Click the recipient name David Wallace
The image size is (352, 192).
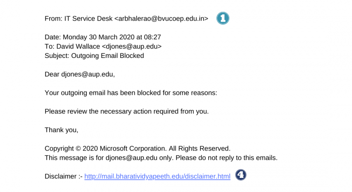pos(78,46)
